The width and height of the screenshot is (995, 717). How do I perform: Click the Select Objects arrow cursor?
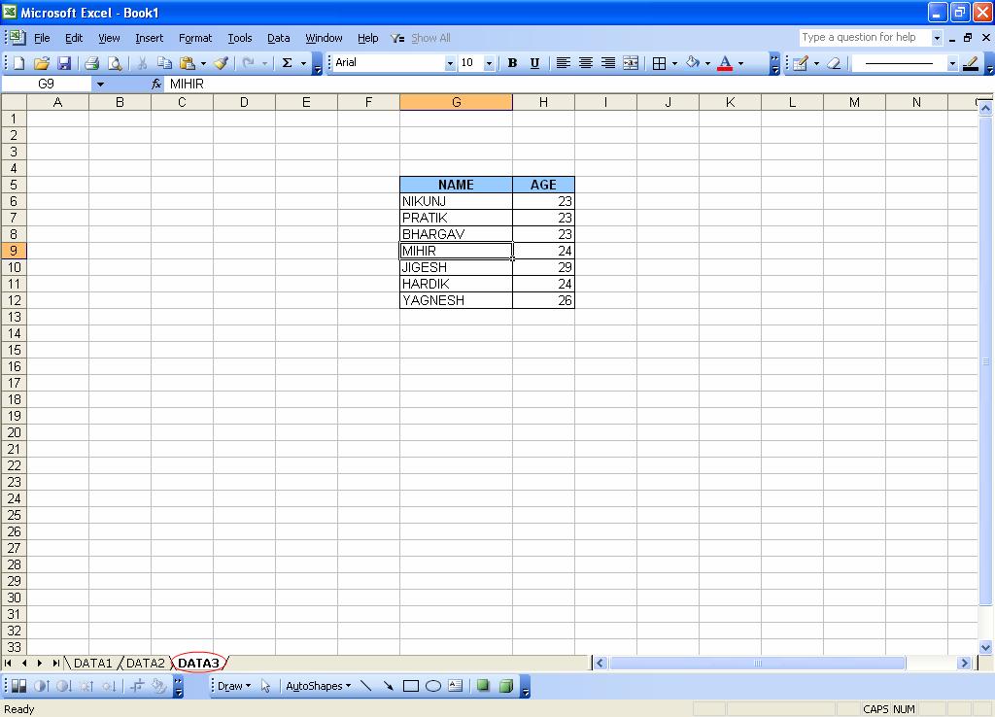[265, 686]
